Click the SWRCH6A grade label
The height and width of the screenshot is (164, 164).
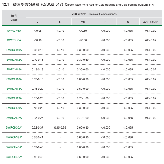(x=14, y=31)
